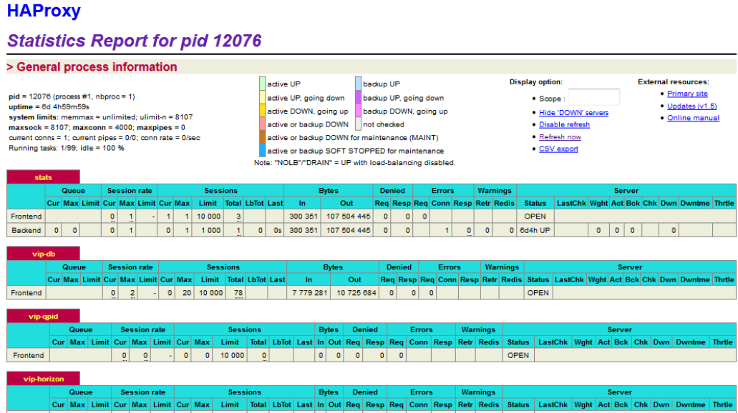Viewport: 738px width, 413px height.
Task: Click the active UP color swatch
Action: 262,84
